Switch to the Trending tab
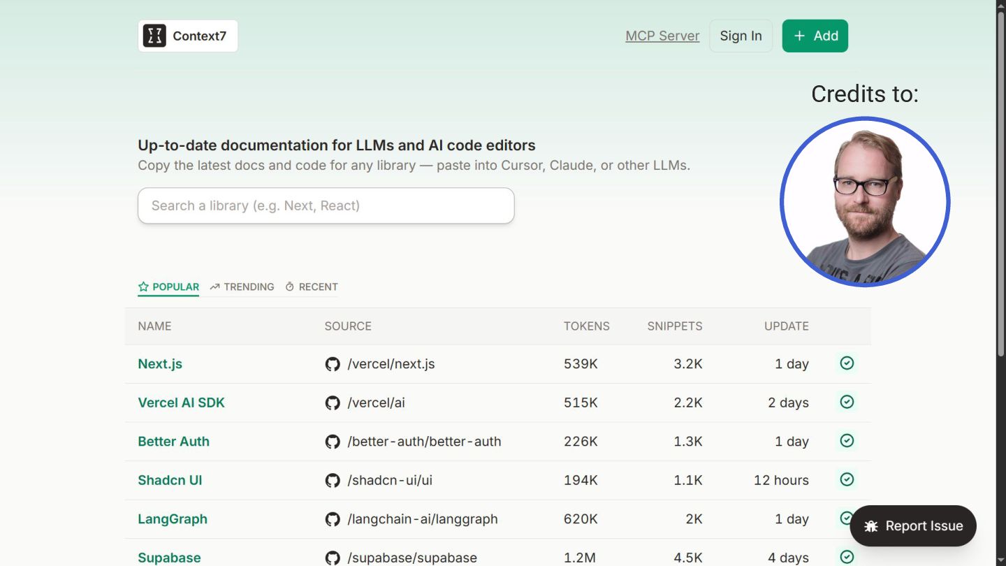 click(242, 286)
